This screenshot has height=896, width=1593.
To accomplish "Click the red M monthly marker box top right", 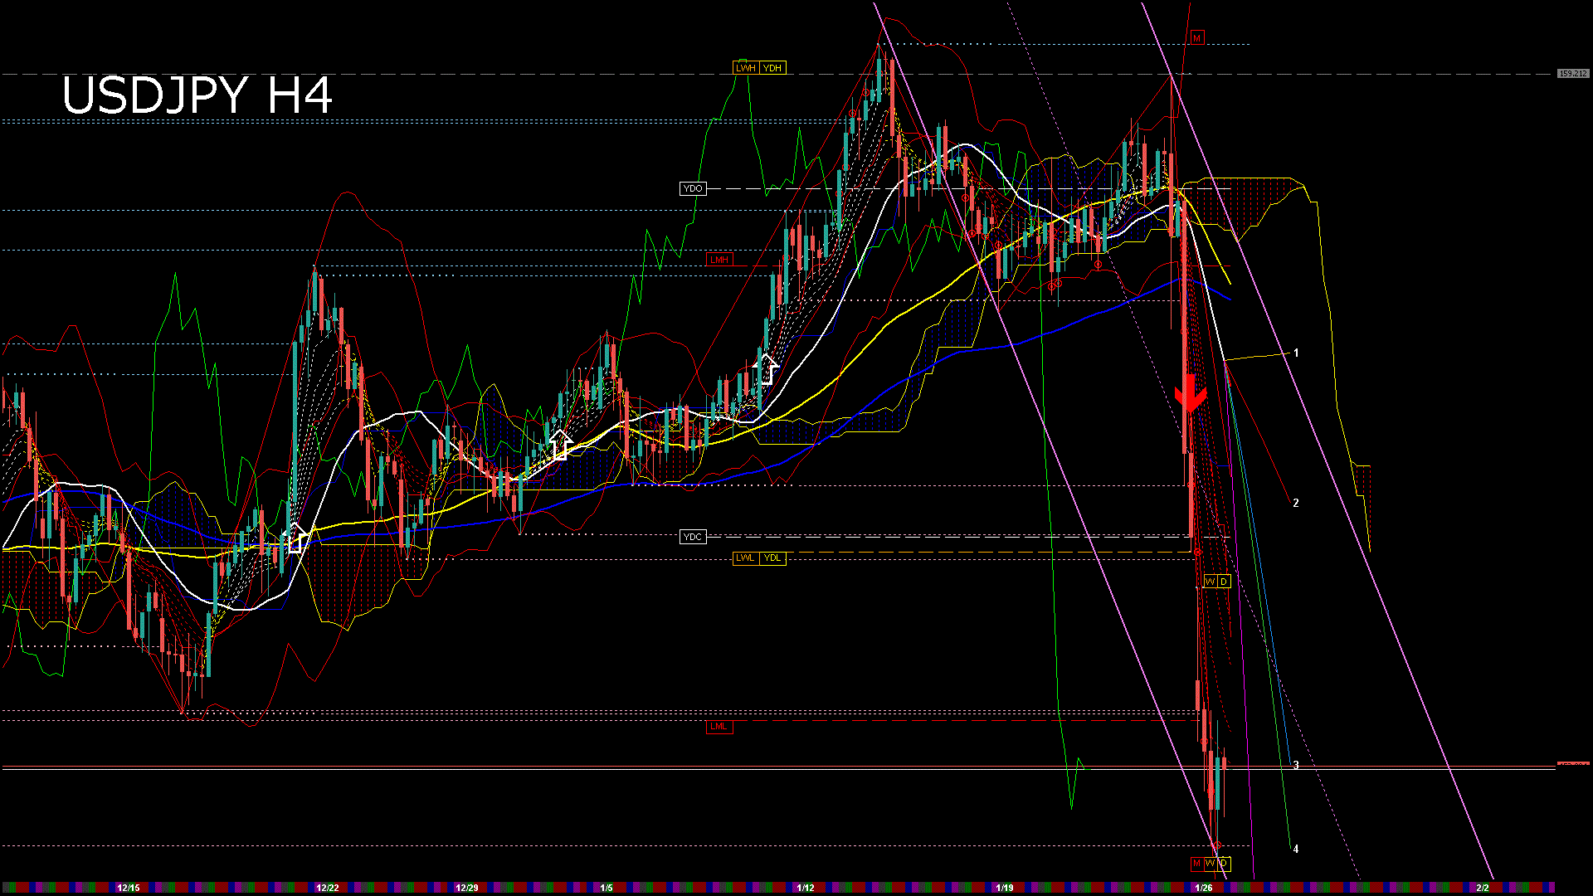I will (1196, 37).
